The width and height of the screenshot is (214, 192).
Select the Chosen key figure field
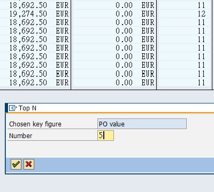142,124
